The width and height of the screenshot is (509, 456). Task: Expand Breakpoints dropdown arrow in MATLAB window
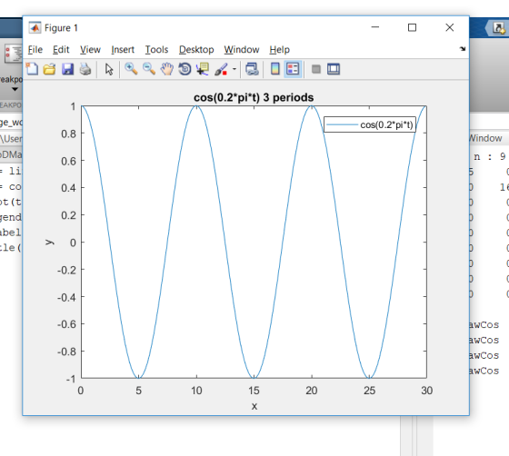(x=15, y=89)
